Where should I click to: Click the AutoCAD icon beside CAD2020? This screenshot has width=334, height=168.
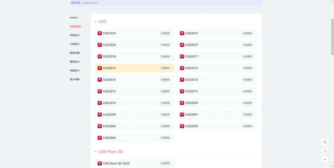100,45
